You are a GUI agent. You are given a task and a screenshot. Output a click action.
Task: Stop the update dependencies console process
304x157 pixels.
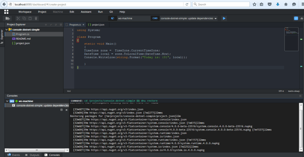pos(61,110)
